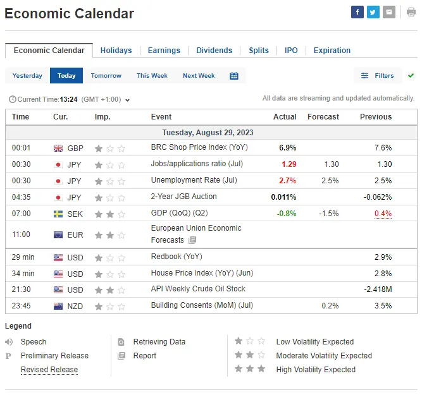Screen dimensions: 422x395
Task: Click the Revised Release legend text
Action: (x=49, y=370)
